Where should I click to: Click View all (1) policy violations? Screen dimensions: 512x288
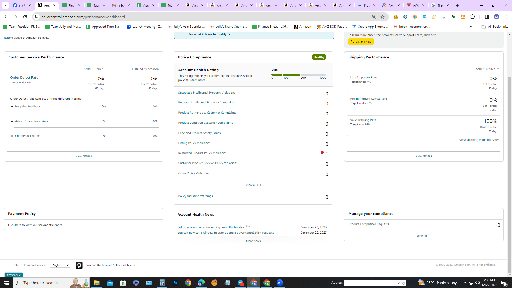[253, 185]
